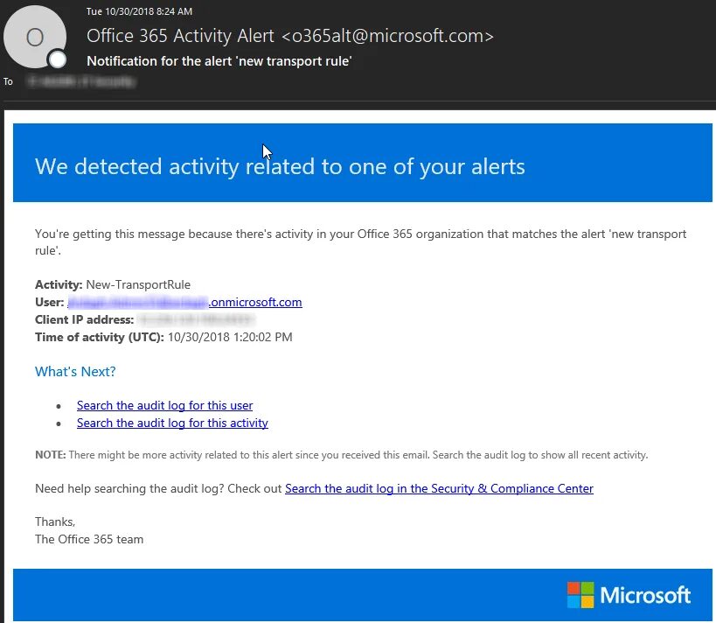Screen dimensions: 716x623
Task: Click the user's onmicrosoft.com address link
Action: [184, 302]
